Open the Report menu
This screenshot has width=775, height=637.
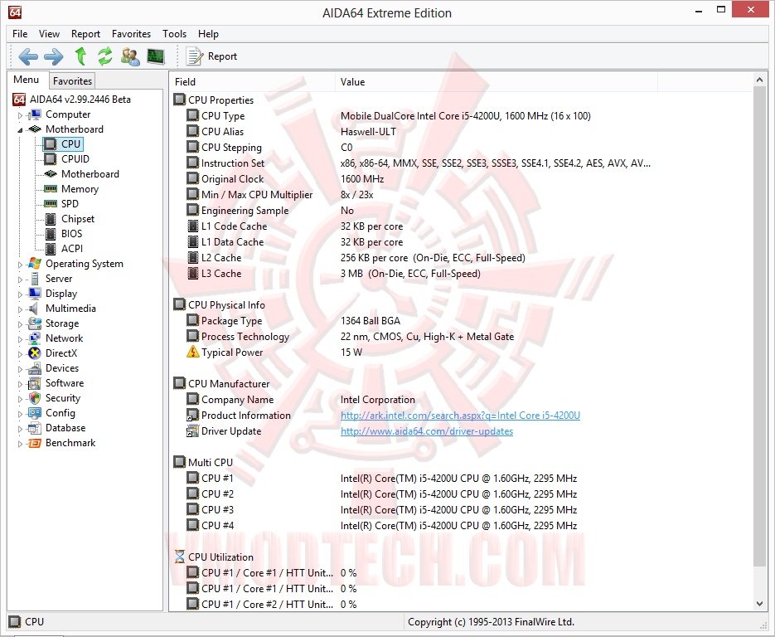click(x=85, y=34)
